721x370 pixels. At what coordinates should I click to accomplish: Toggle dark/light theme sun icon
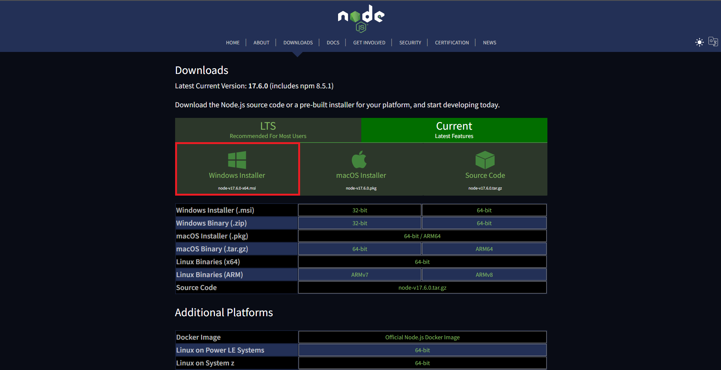pos(699,42)
